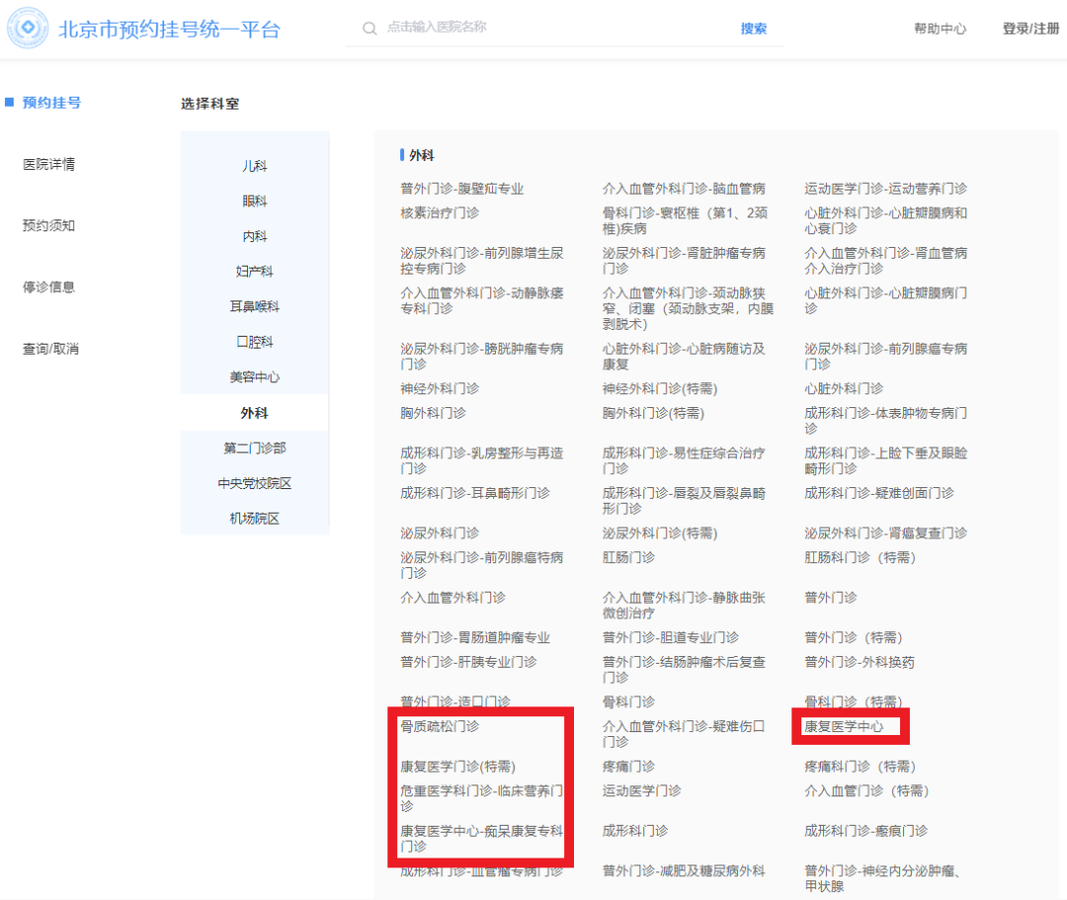This screenshot has height=900, width=1067.
Task: Choose 机场院区 in department list
Action: coord(255,519)
